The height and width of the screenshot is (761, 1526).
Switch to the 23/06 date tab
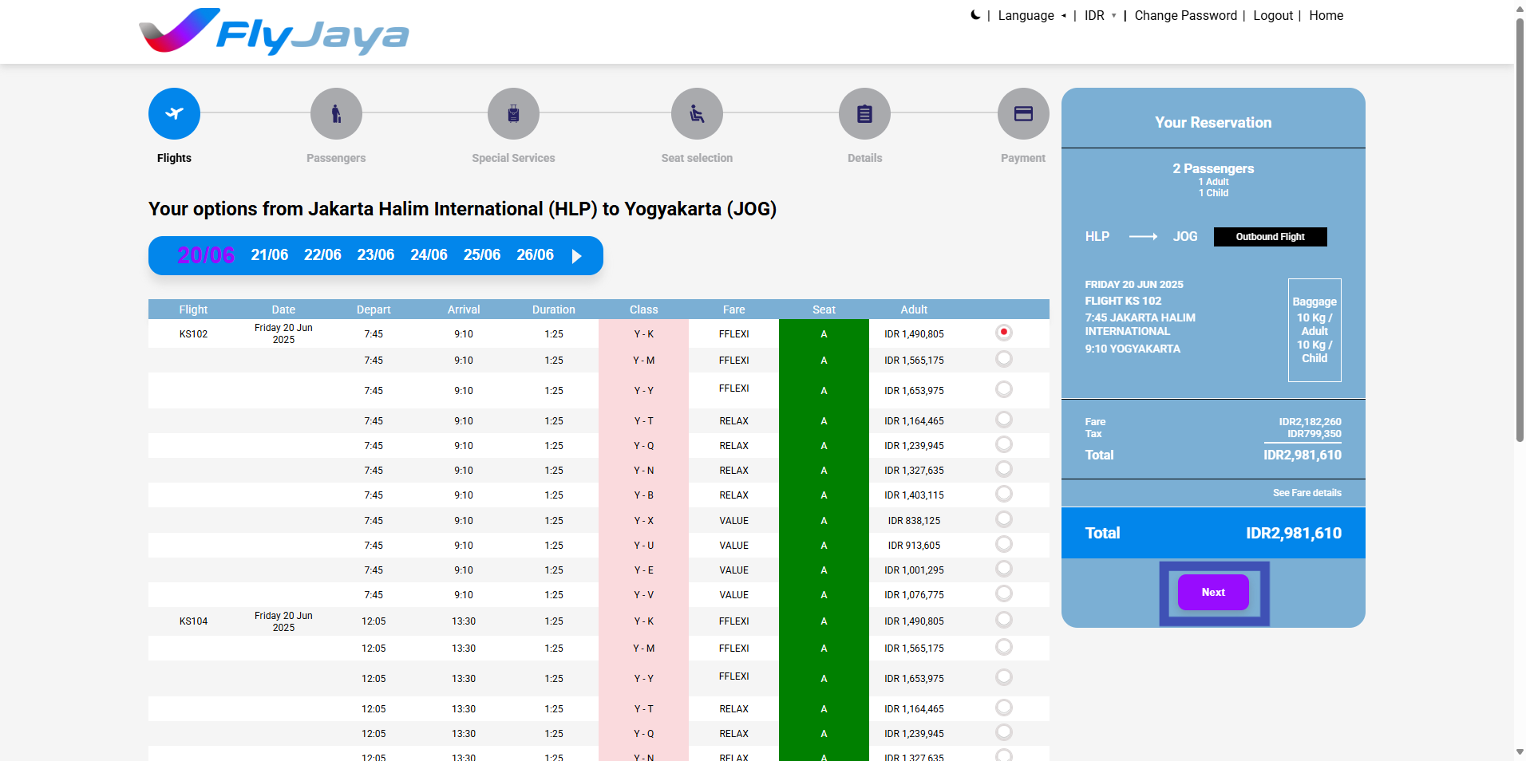click(376, 255)
